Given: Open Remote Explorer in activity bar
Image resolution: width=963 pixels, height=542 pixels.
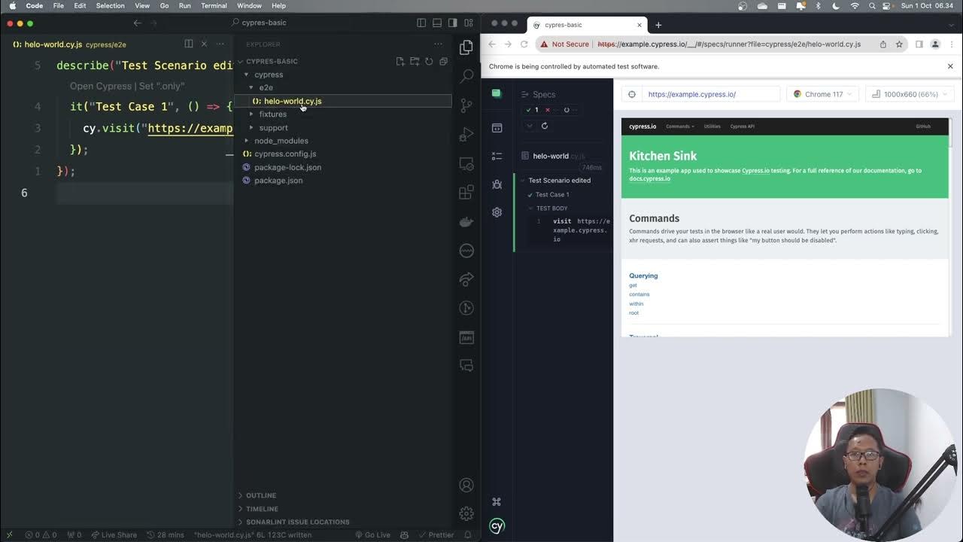Looking at the screenshot, I should pos(466,163).
